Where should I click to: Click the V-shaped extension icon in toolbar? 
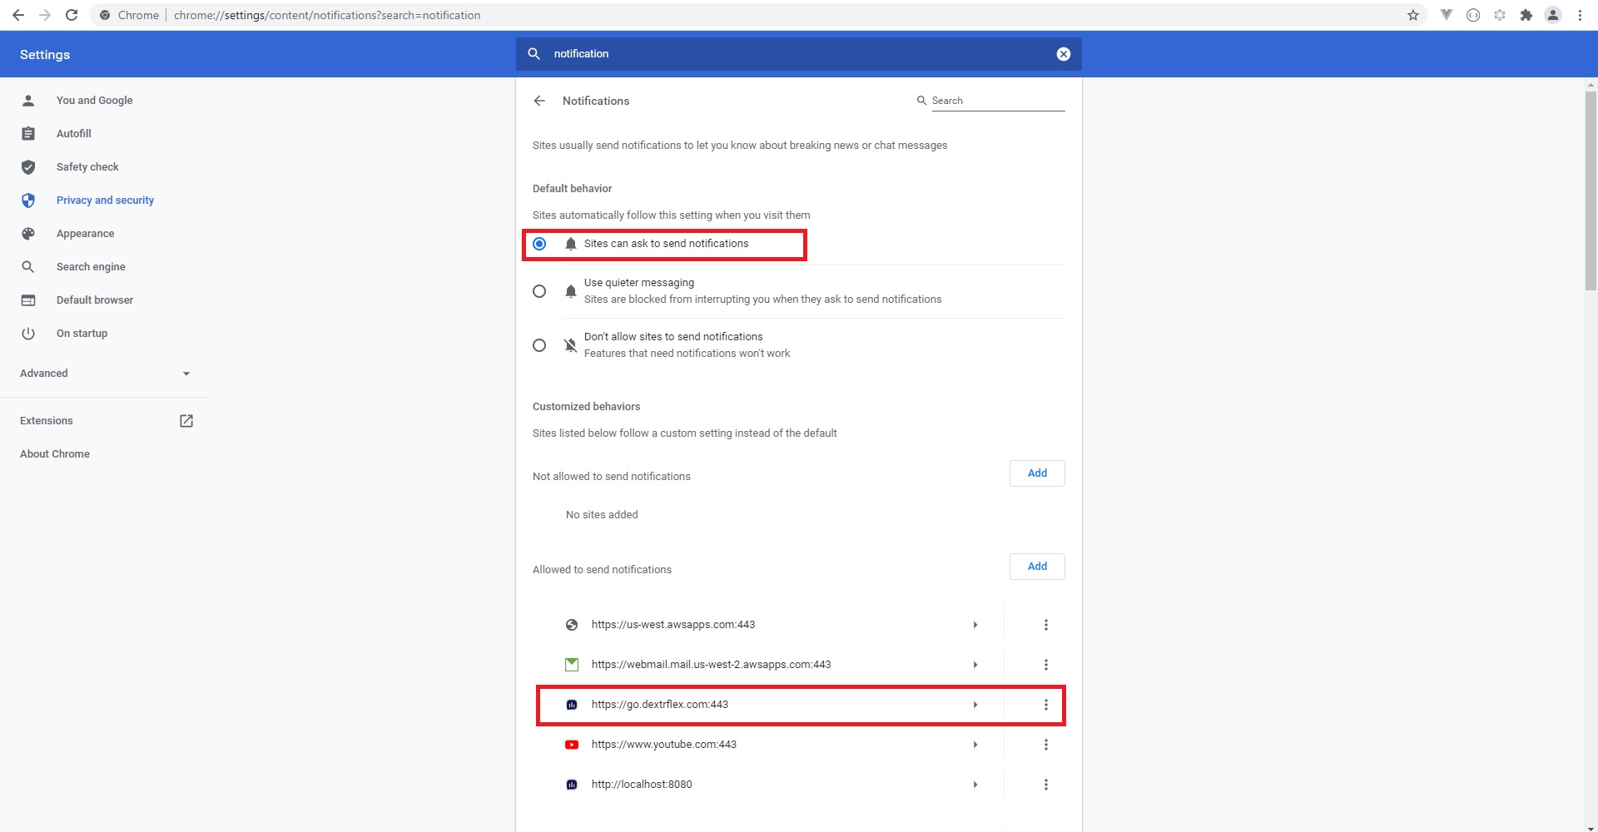1447,15
